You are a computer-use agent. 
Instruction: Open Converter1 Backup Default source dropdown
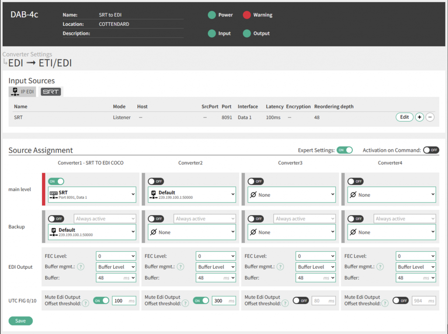tap(92, 232)
